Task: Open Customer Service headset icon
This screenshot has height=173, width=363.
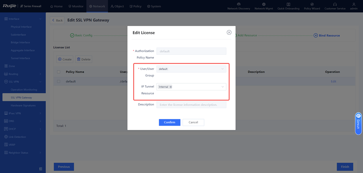Action: [335, 4]
